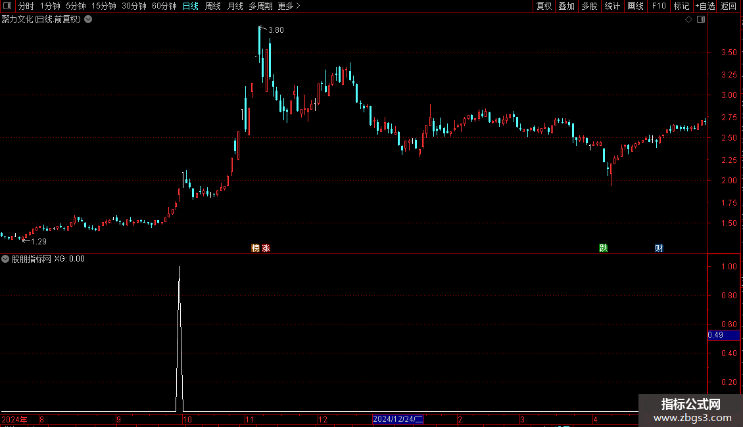Switch to 月线 monthly chart
The height and width of the screenshot is (427, 743).
tap(235, 6)
